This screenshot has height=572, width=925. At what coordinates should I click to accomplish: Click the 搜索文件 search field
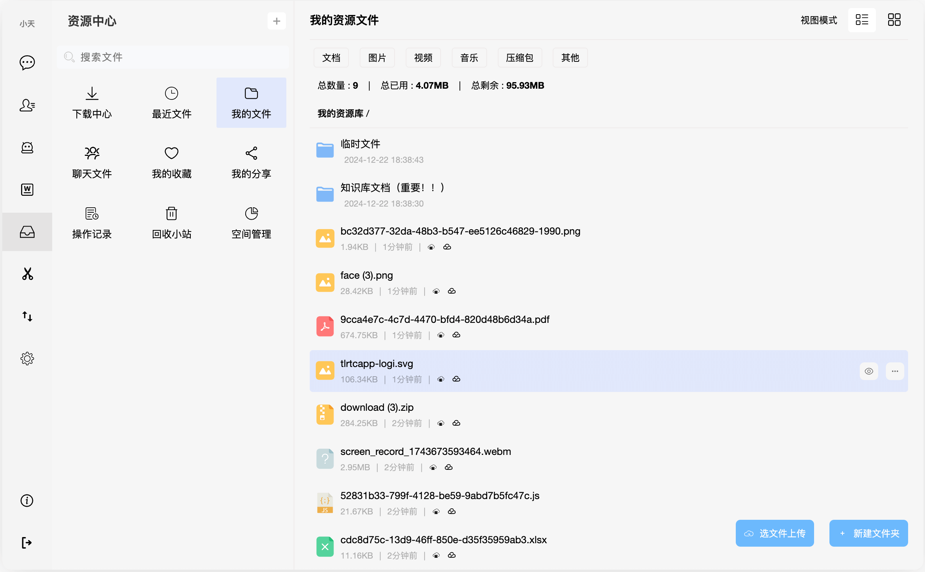point(173,57)
